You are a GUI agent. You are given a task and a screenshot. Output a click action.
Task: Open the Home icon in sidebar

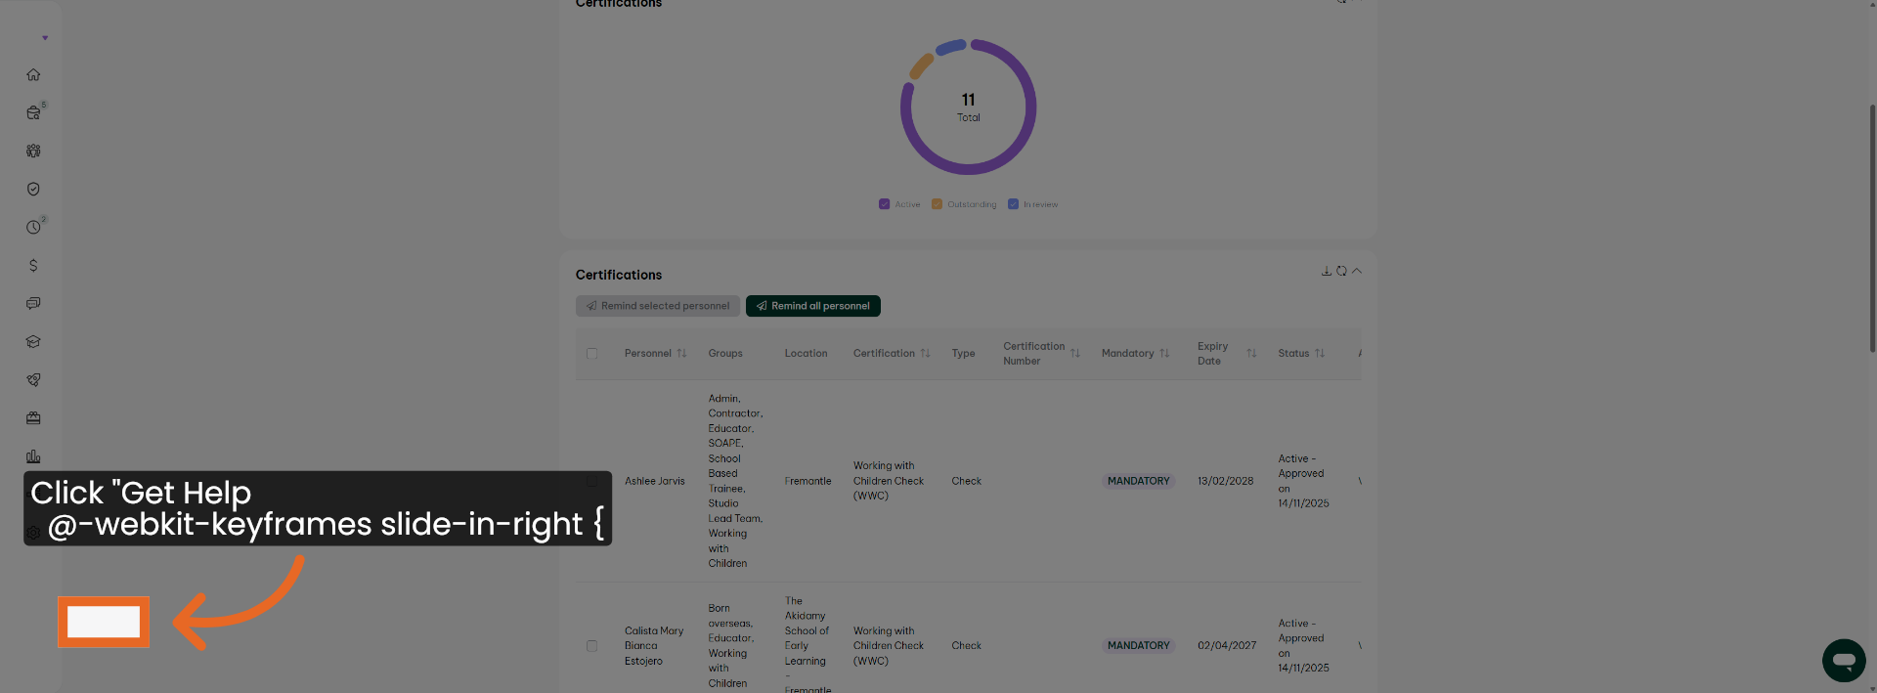(33, 74)
